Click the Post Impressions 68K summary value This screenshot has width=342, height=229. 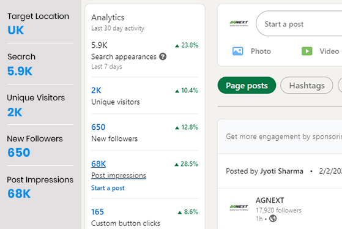19,193
